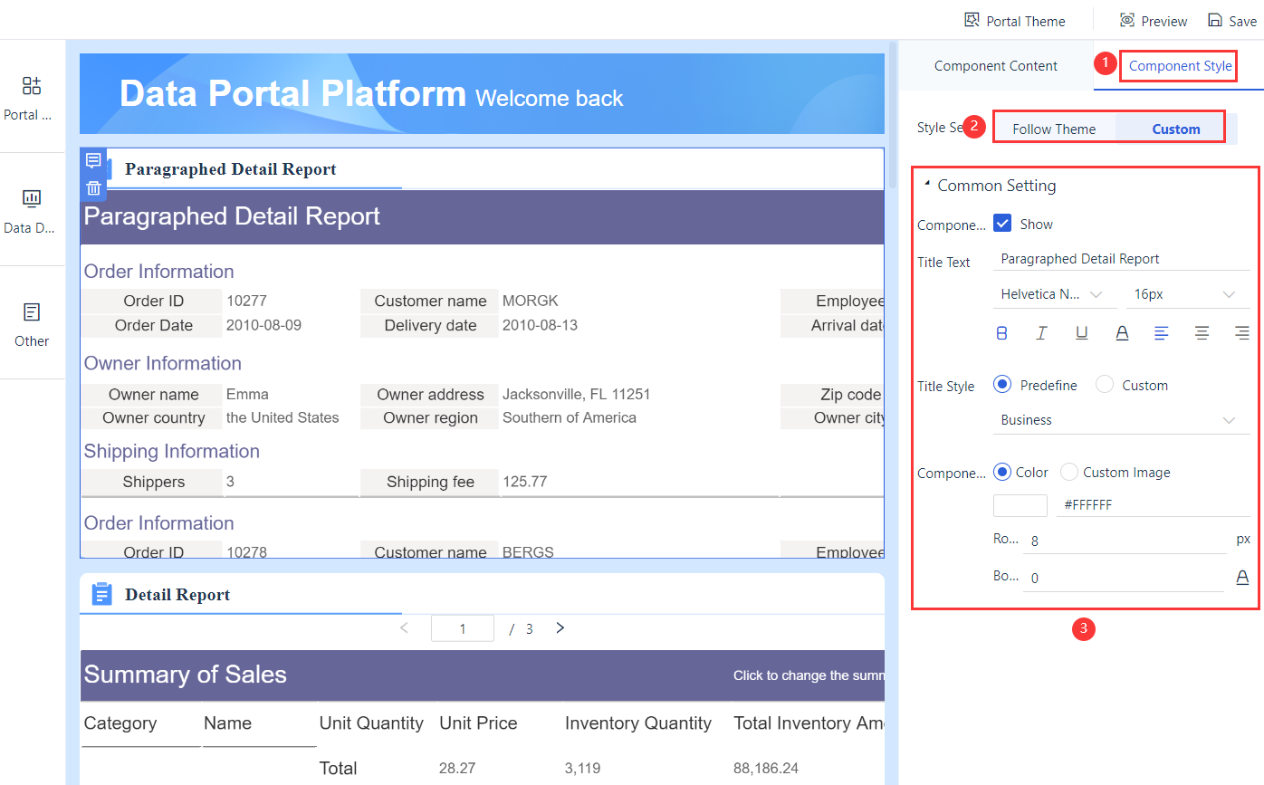Switch to the Component Content tab
1264x785 pixels.
[x=996, y=65]
